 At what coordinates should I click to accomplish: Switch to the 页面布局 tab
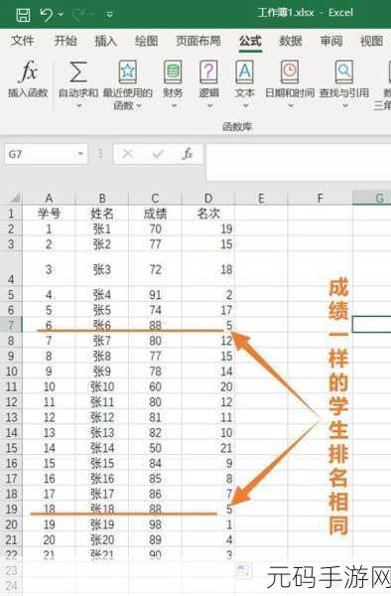pyautogui.click(x=197, y=41)
